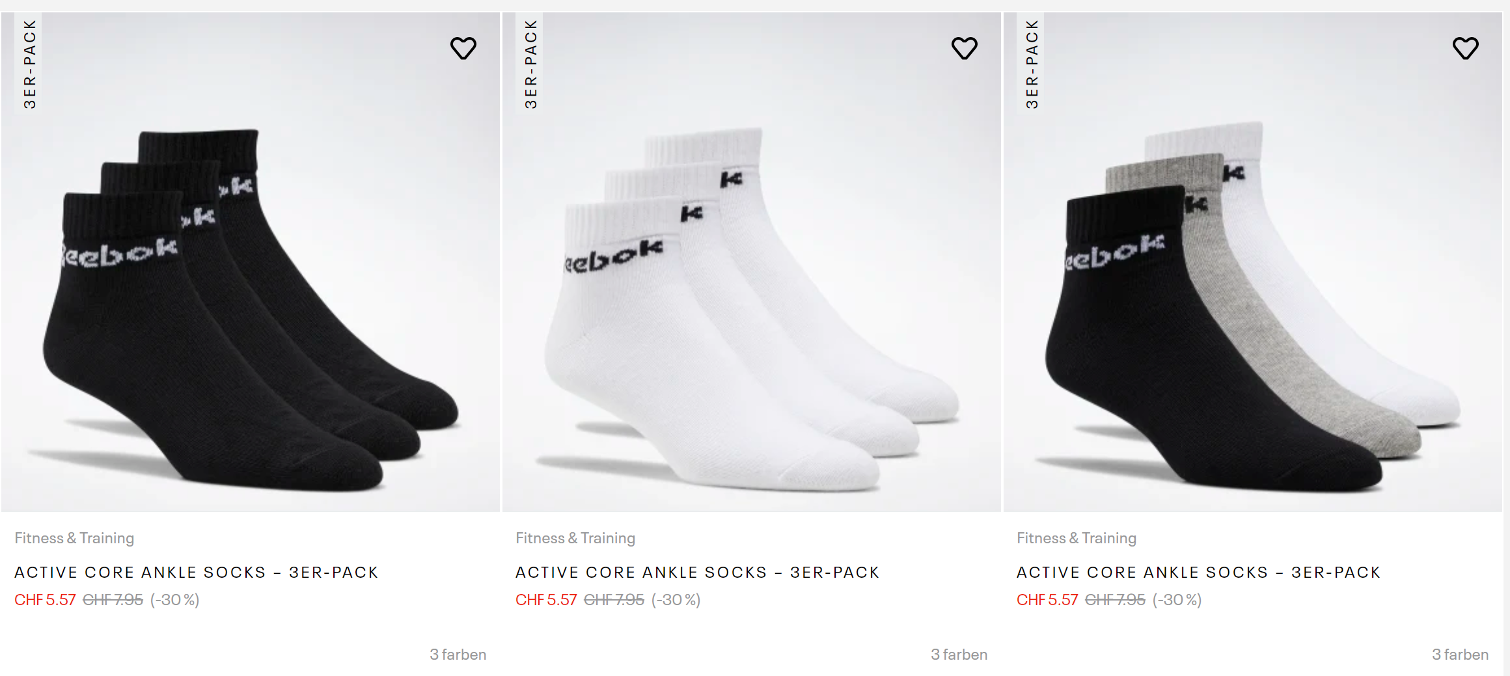Image resolution: width=1510 pixels, height=676 pixels.
Task: Click the white socks product title link
Action: [x=698, y=573]
